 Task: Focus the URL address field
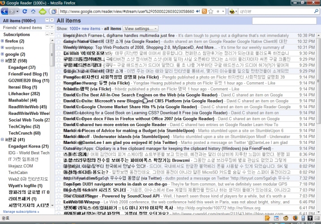(x=126, y=12)
